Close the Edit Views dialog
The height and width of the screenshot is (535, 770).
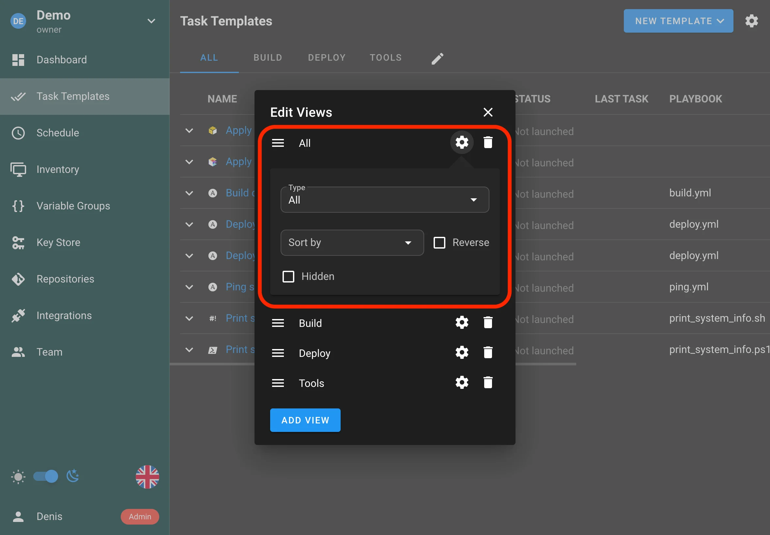pyautogui.click(x=488, y=112)
